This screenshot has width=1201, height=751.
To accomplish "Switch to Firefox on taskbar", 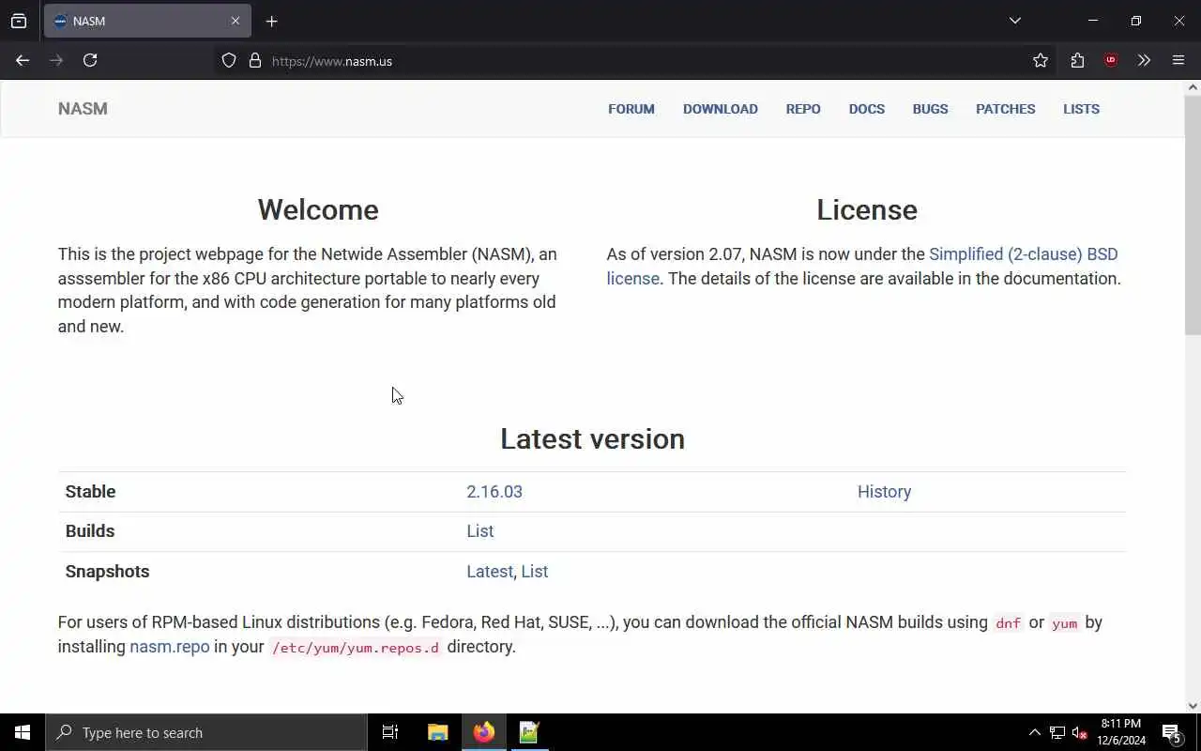I will tap(484, 732).
